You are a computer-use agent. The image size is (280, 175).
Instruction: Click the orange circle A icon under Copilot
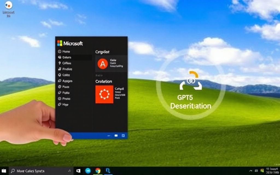103,64
